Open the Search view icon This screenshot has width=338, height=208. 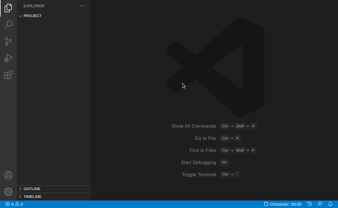[8, 25]
